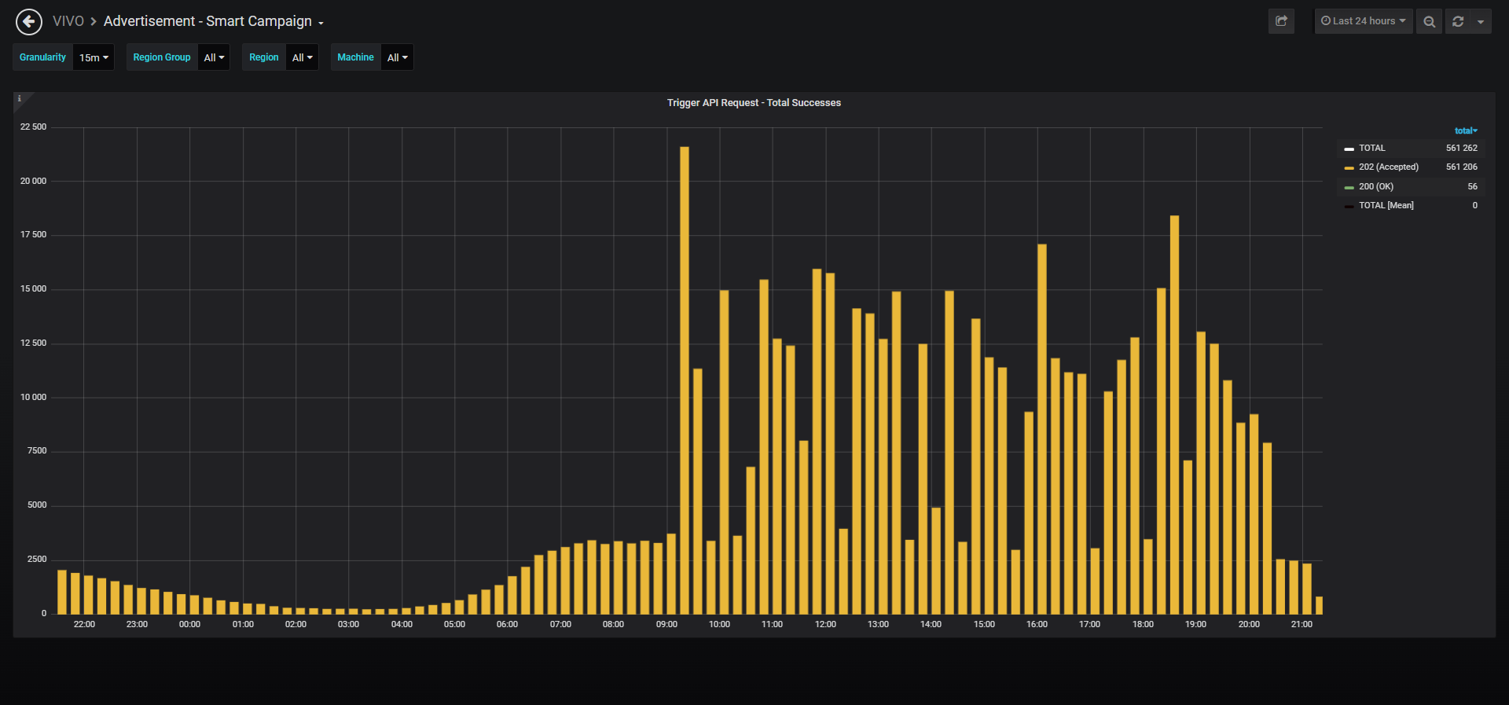The height and width of the screenshot is (705, 1509).
Task: Open the Region All dropdown
Action: pyautogui.click(x=302, y=57)
